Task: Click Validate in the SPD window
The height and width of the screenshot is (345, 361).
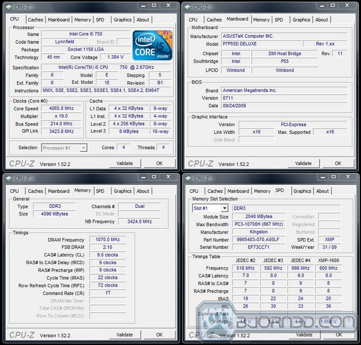Action: click(x=304, y=334)
